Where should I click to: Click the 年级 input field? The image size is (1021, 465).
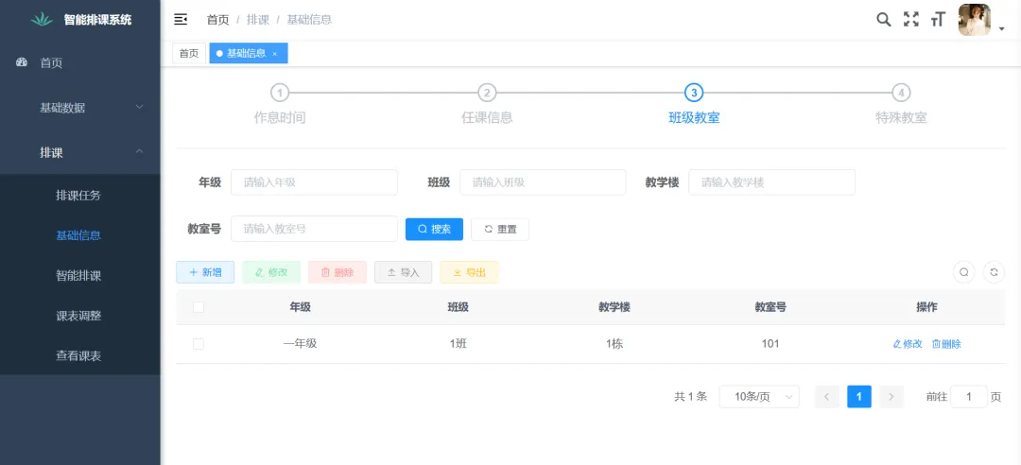(314, 182)
